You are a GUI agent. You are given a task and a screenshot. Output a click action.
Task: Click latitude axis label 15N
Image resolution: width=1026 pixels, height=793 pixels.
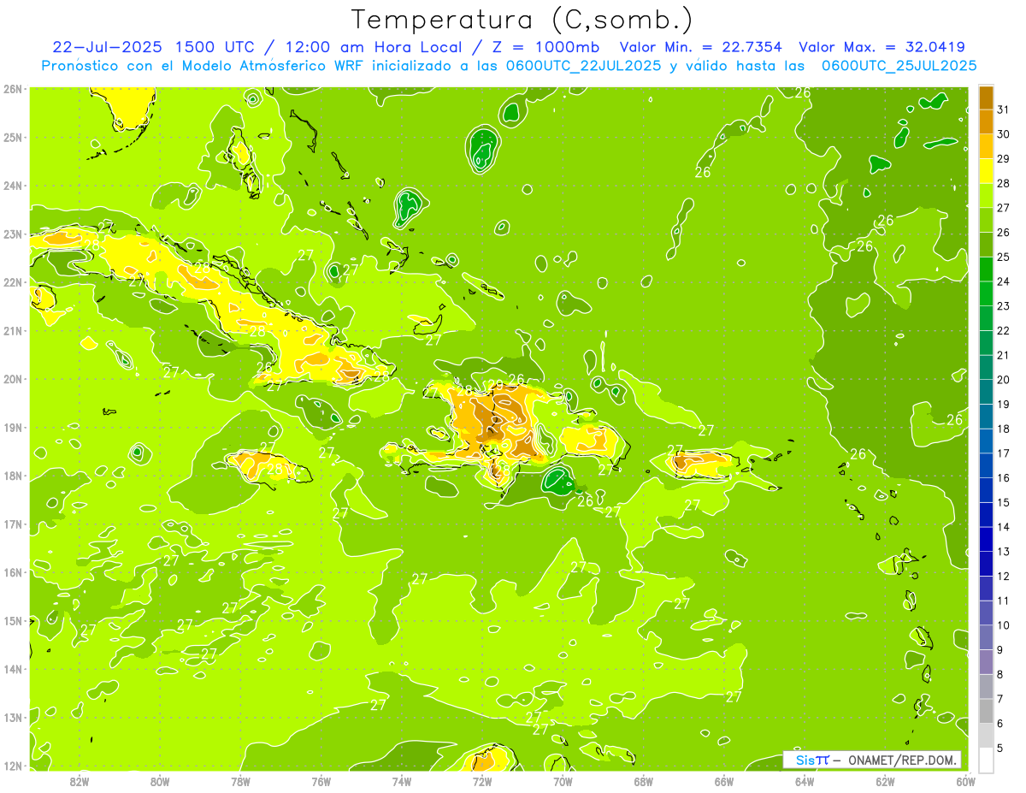tap(13, 621)
